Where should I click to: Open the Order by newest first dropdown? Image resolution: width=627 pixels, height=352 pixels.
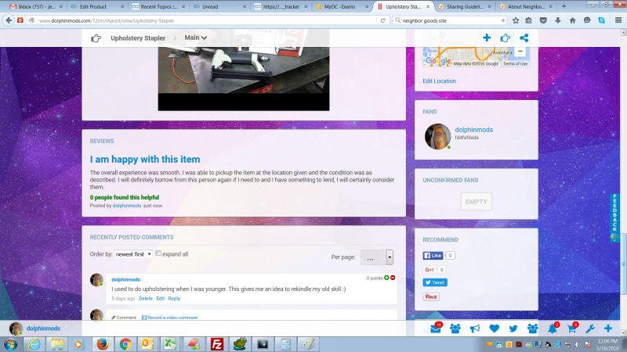(133, 253)
